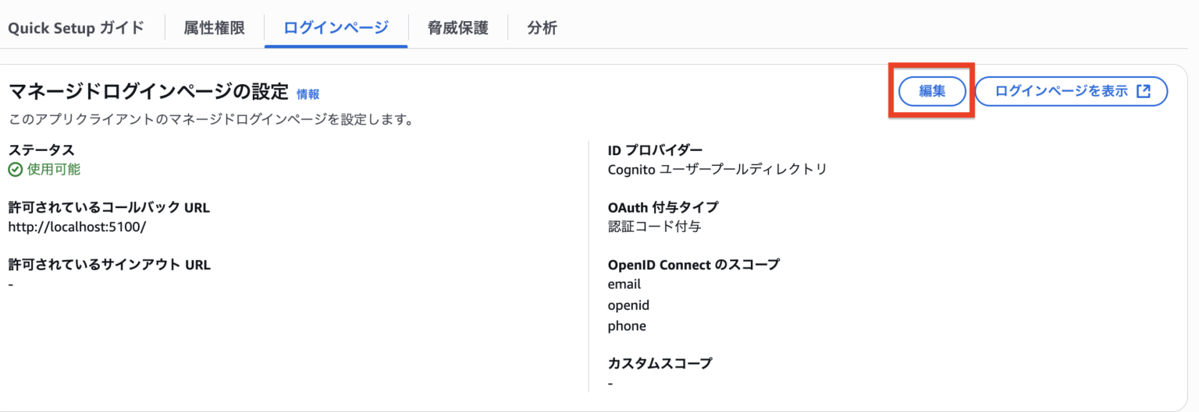This screenshot has width=1199, height=412.
Task: Select the ログインページ tab
Action: tap(336, 28)
